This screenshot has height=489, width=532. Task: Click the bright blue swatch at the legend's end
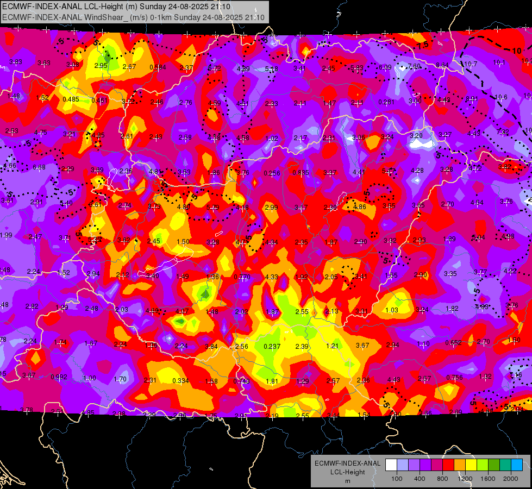pos(516,465)
